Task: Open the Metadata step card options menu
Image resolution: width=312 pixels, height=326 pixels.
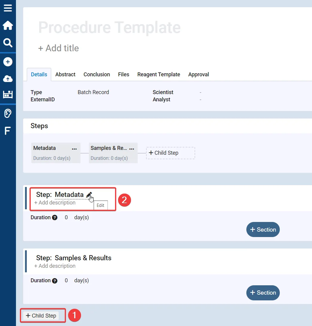Action: 74,149
